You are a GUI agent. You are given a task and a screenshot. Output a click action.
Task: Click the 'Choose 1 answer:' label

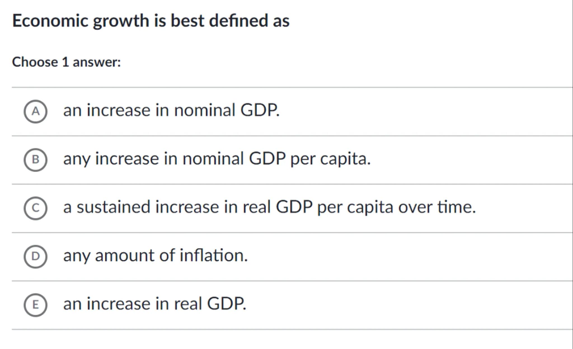point(66,62)
